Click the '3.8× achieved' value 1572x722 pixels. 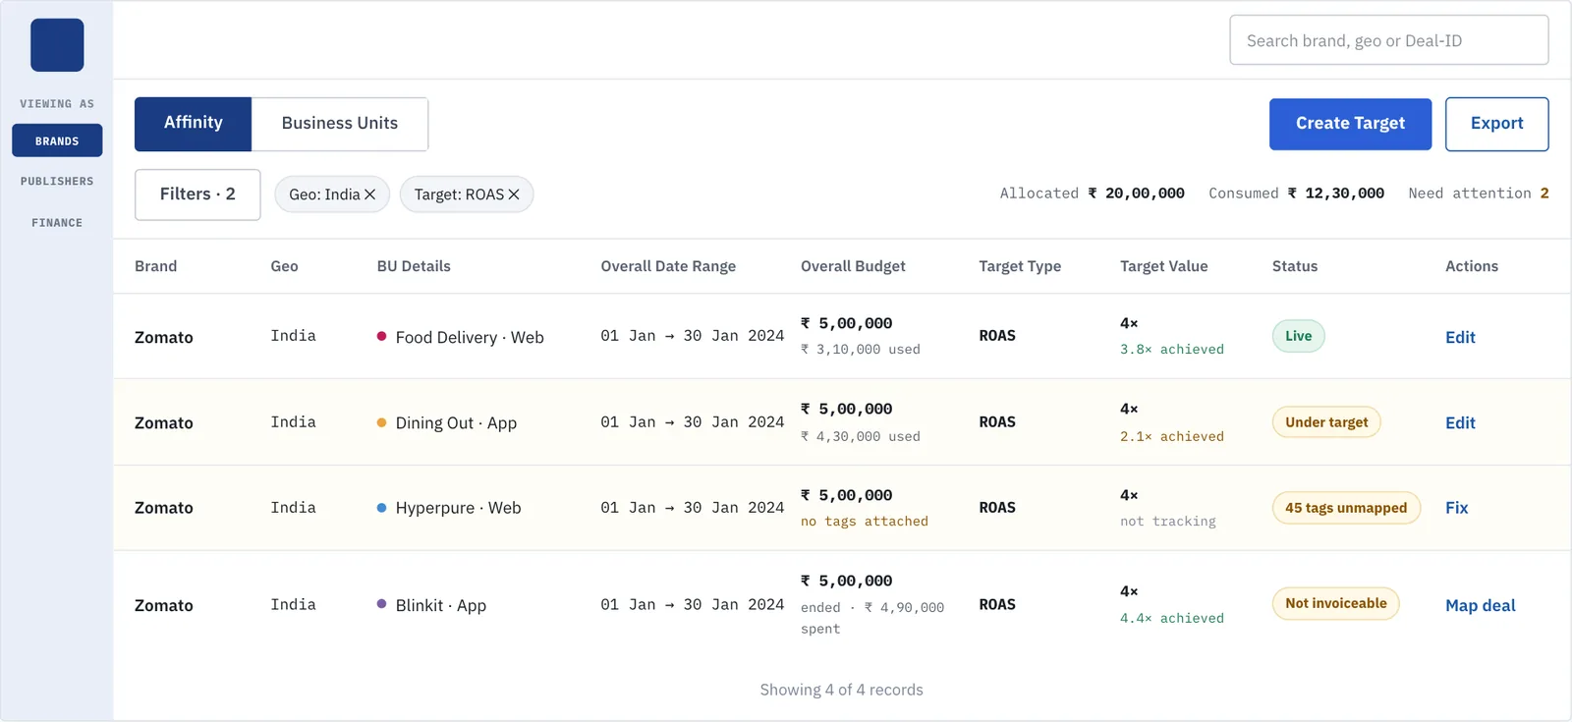[1171, 350]
